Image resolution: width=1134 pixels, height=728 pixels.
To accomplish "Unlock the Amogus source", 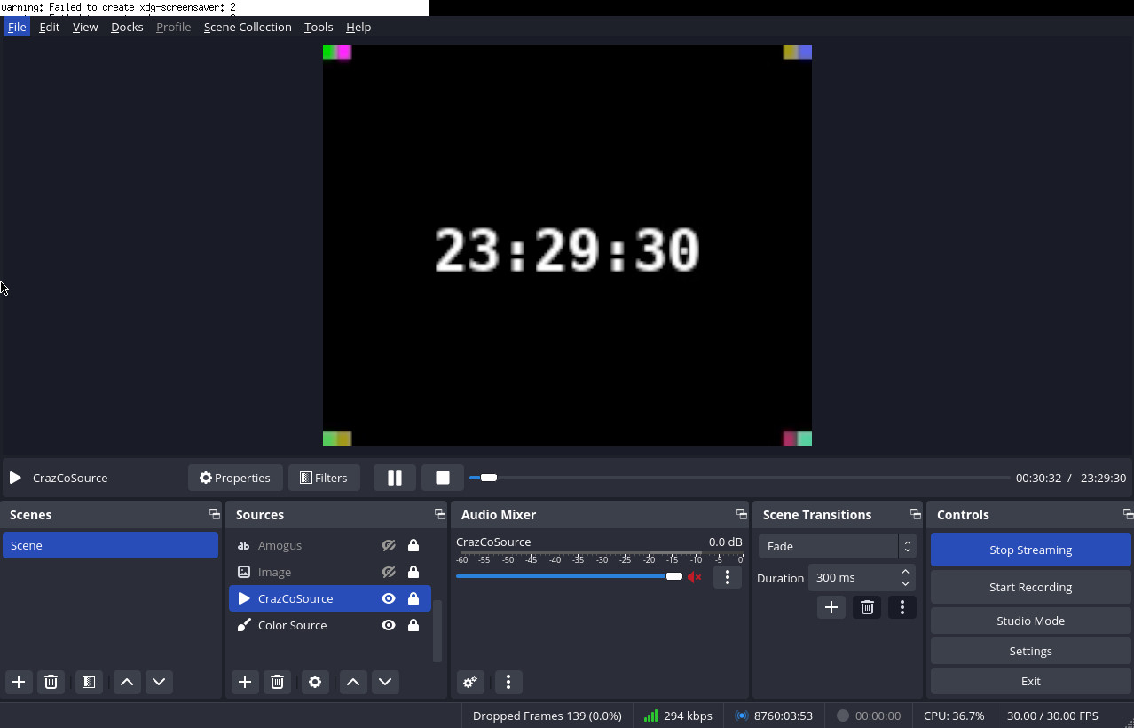I will coord(413,545).
